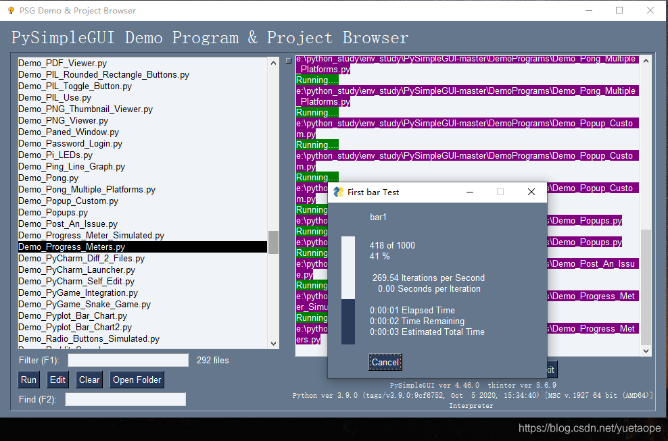
Task: Select Demo_PyGame_Integration.py
Action: 142,293
